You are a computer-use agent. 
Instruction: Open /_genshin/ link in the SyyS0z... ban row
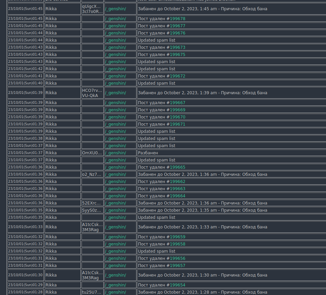[x=115, y=210]
